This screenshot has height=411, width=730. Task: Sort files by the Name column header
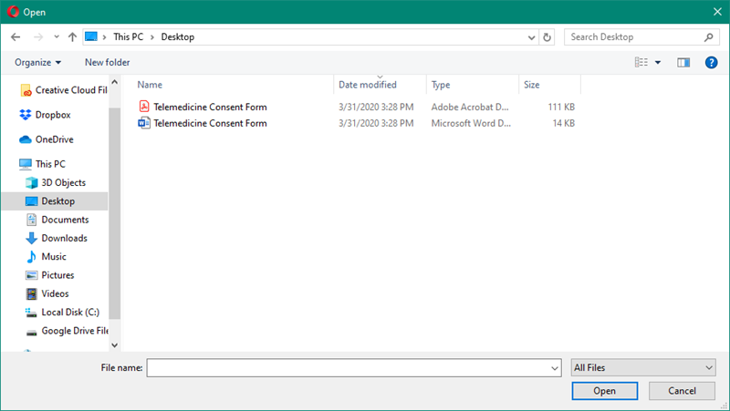point(150,85)
